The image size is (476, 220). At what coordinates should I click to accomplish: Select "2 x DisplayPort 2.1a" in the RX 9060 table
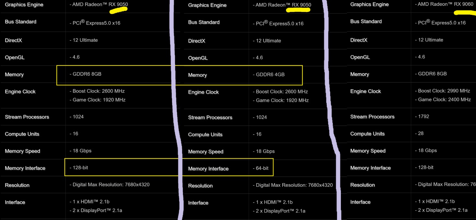443,210
